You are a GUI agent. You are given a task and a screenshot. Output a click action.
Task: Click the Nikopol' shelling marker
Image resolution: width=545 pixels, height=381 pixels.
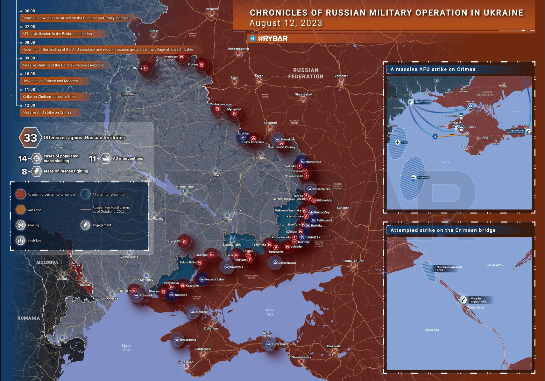click(211, 255)
